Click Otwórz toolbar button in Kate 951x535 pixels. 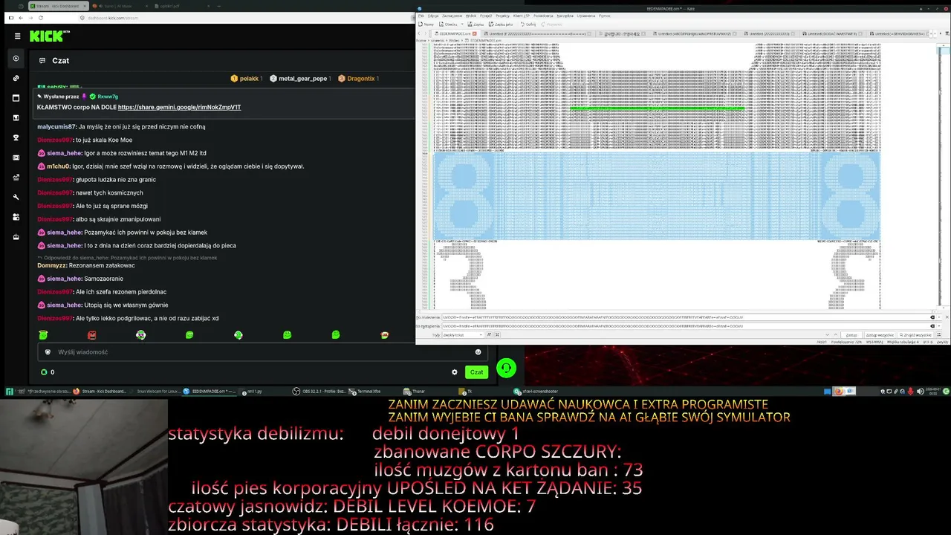(448, 25)
